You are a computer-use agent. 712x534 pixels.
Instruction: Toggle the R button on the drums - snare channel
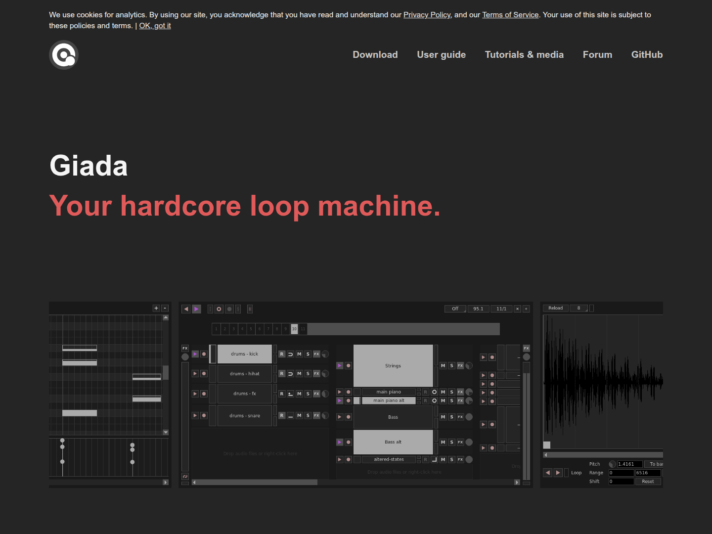[x=282, y=415]
